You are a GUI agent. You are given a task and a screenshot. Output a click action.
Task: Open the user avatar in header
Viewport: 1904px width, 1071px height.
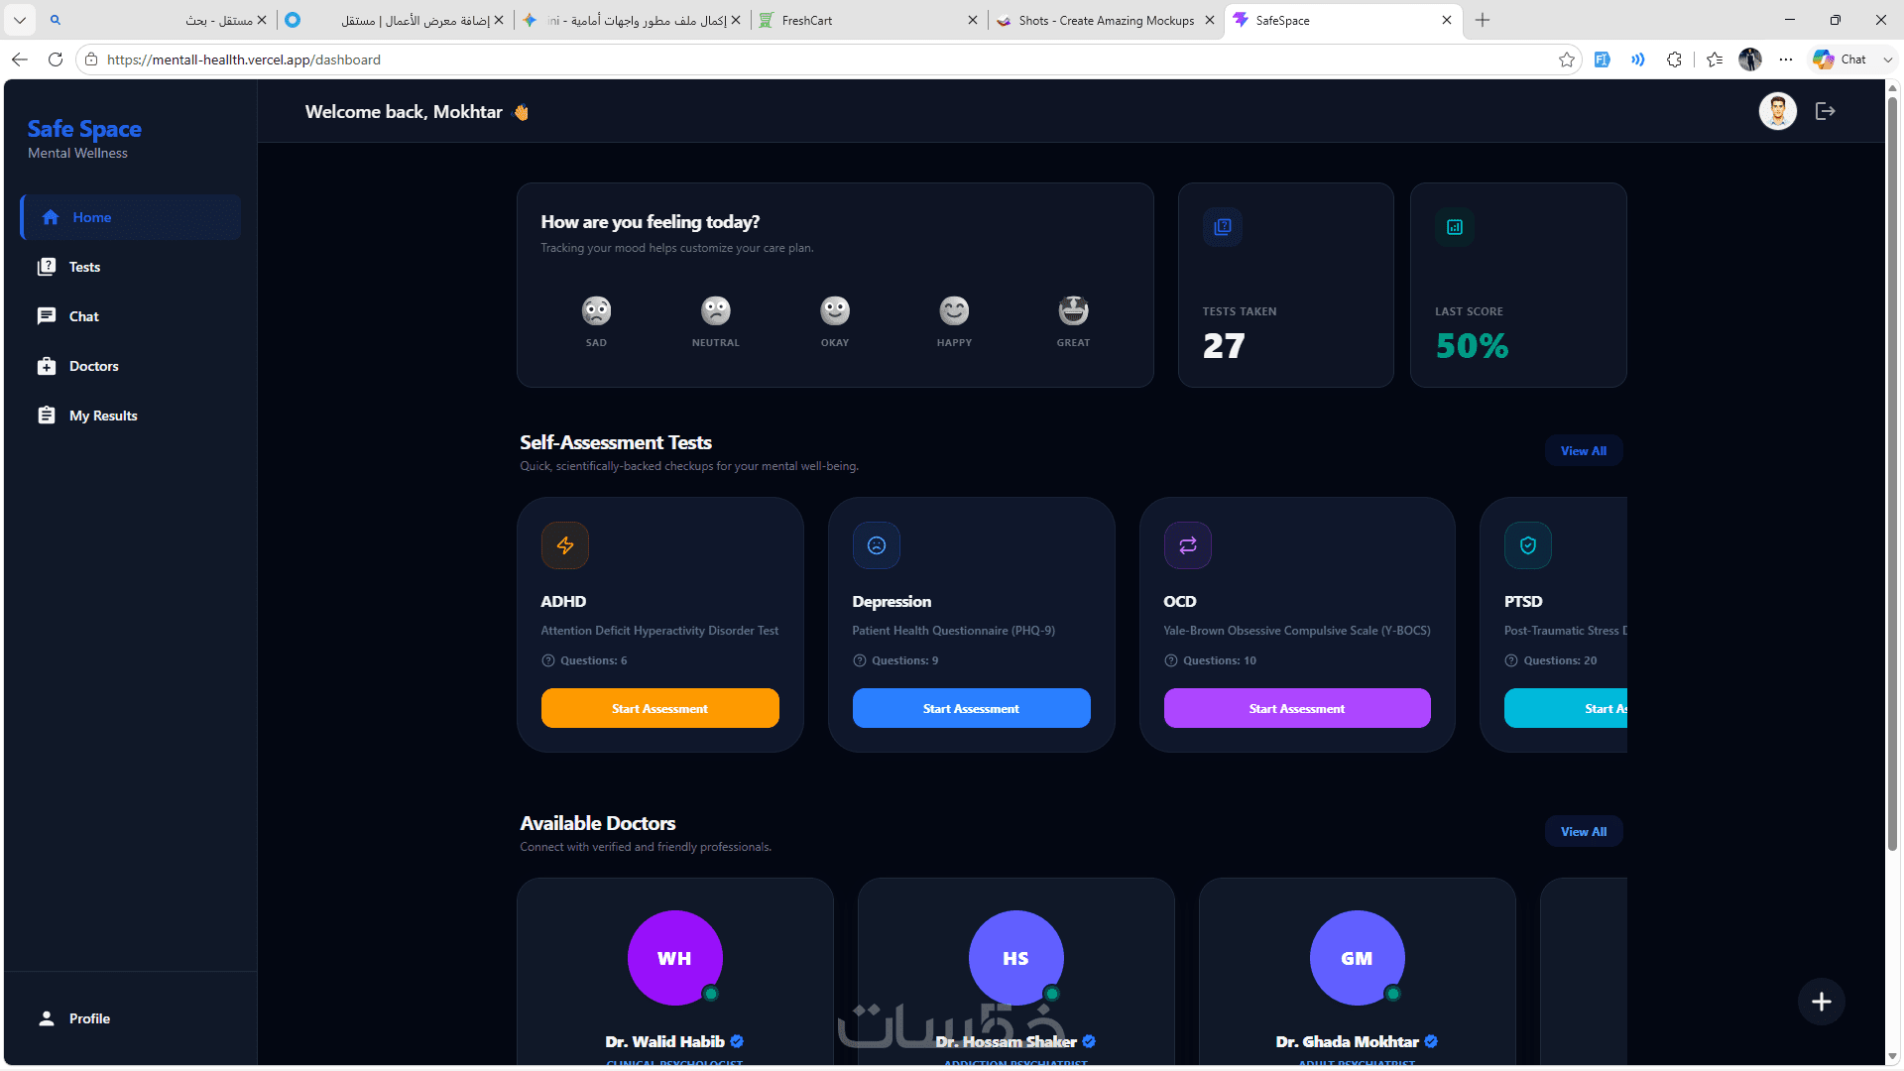[1778, 111]
